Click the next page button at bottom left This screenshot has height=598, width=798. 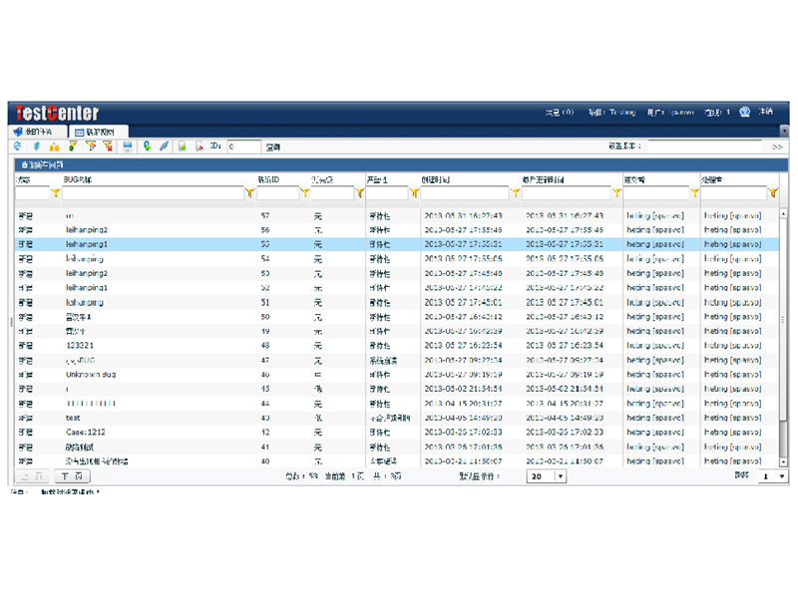64,476
